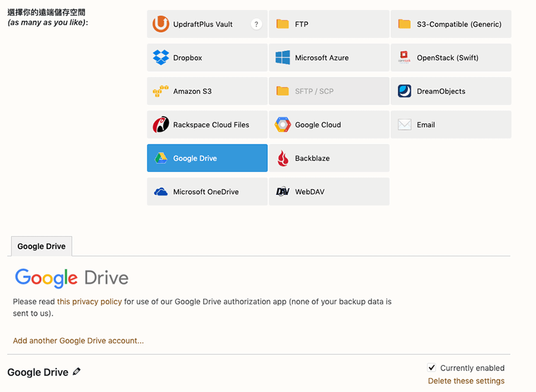Select the OpenStack (Swift) text label
Viewport: 536px width, 392px height.
pyautogui.click(x=448, y=58)
